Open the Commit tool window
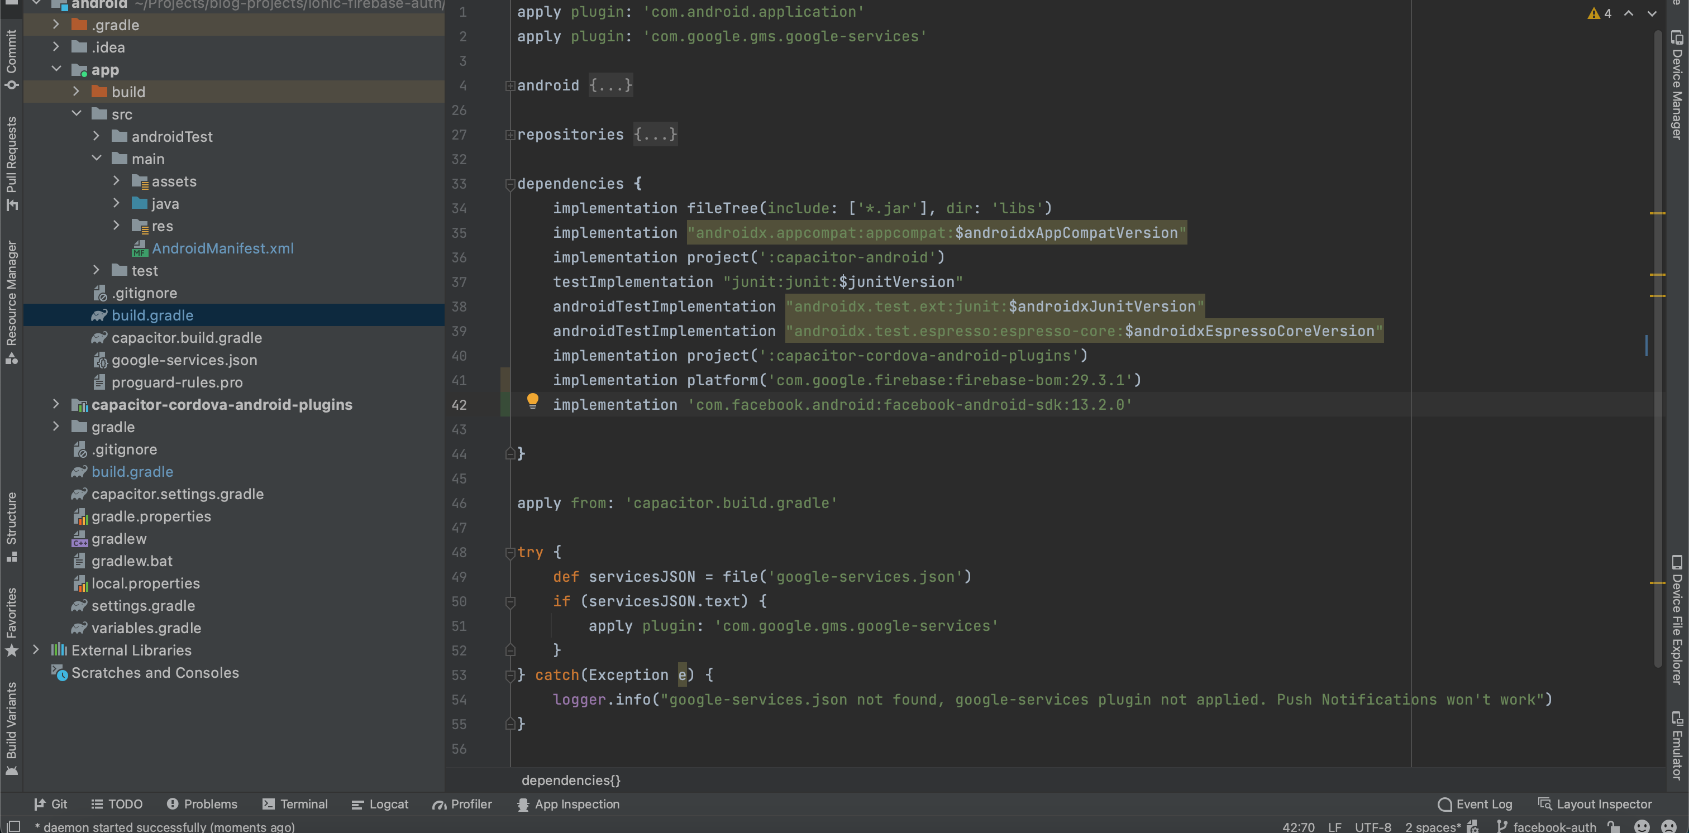 tap(11, 59)
